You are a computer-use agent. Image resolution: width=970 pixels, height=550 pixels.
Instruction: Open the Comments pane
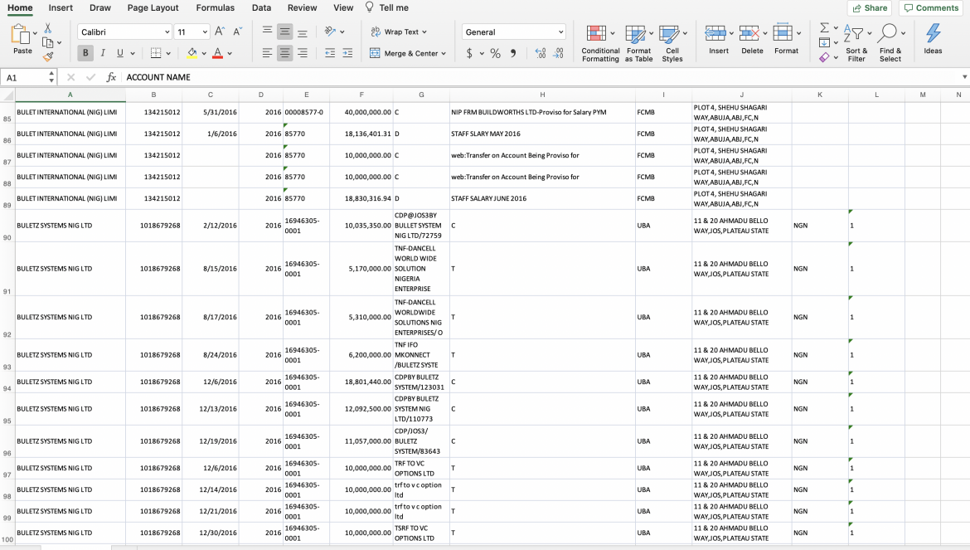tap(931, 8)
